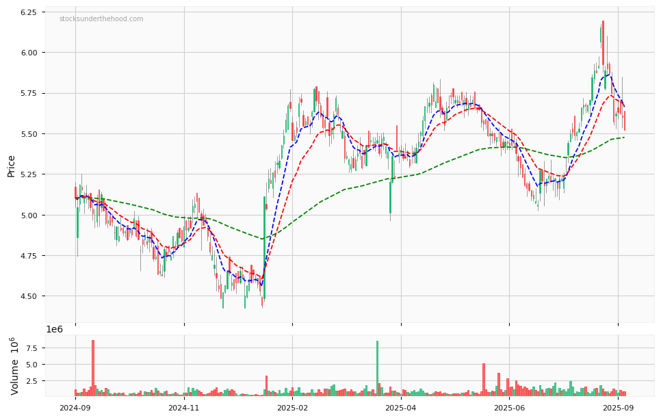Viewport: 661px width, 418px height.
Task: Click the tall green candlestick in January 2025
Action: pos(264,248)
